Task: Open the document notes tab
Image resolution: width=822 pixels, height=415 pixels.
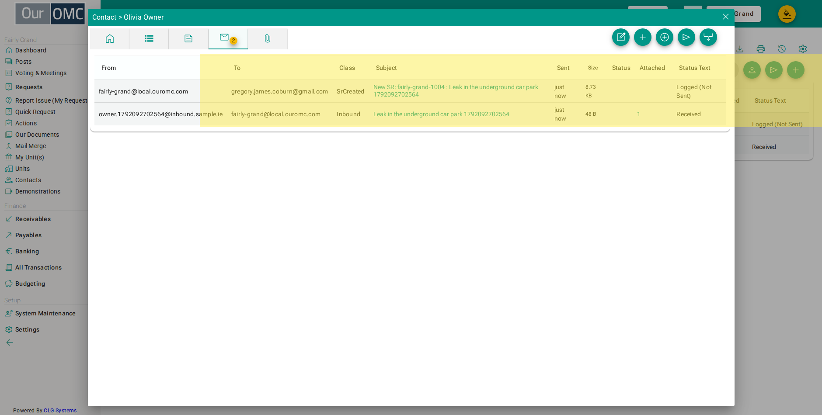Action: point(188,39)
